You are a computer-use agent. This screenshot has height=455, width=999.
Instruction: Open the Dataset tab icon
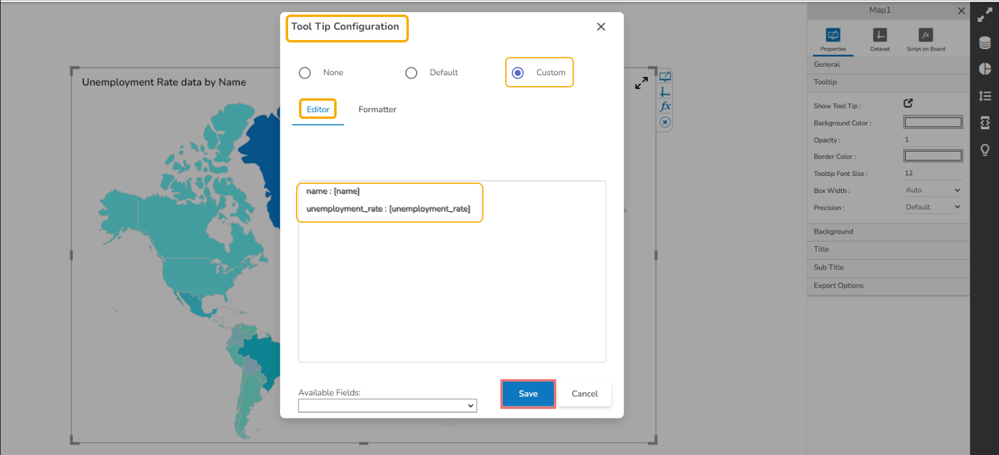(x=880, y=35)
